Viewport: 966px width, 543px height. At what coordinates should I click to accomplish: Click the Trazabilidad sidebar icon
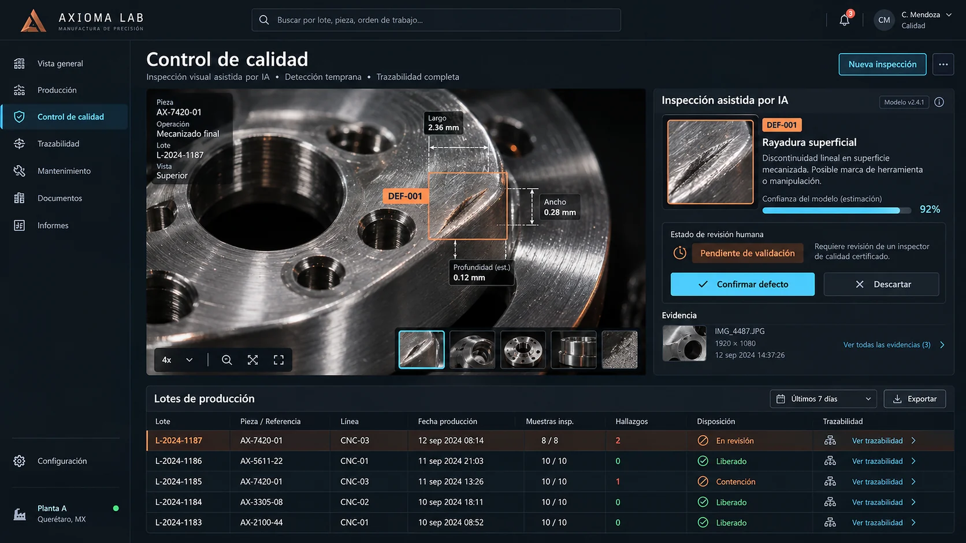tap(20, 144)
